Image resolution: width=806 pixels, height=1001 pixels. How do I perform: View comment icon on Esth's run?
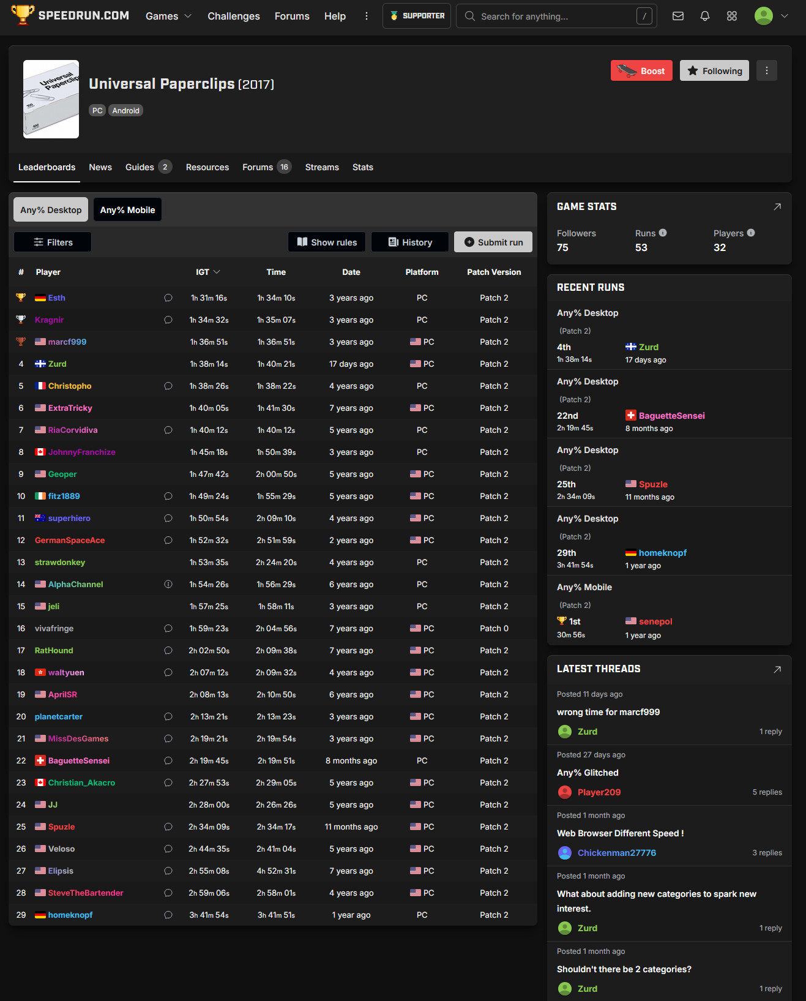[168, 298]
